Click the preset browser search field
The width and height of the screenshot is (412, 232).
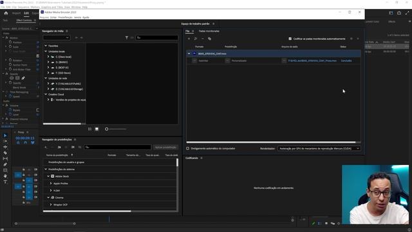(x=118, y=147)
